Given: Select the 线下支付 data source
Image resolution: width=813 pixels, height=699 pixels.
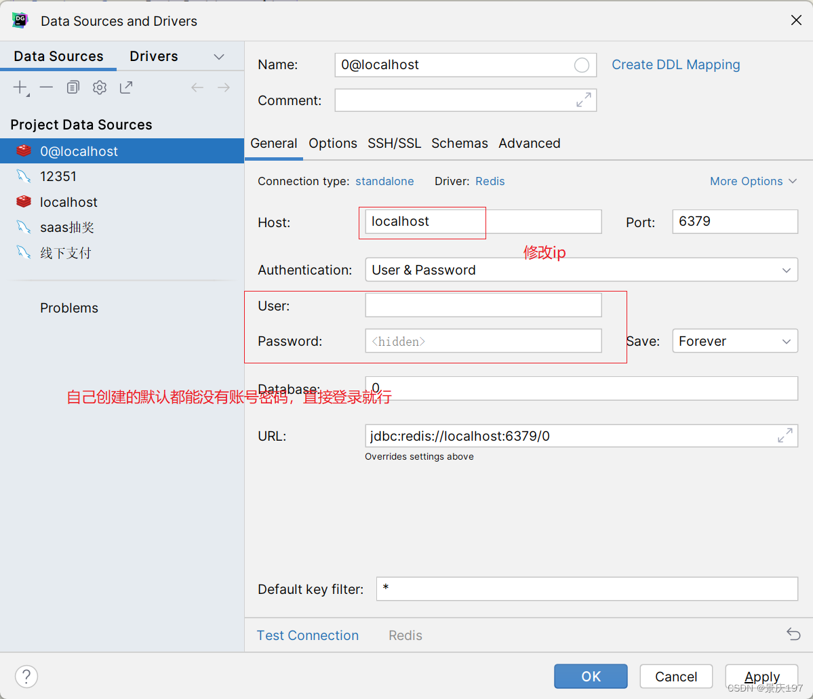Looking at the screenshot, I should 122,252.
